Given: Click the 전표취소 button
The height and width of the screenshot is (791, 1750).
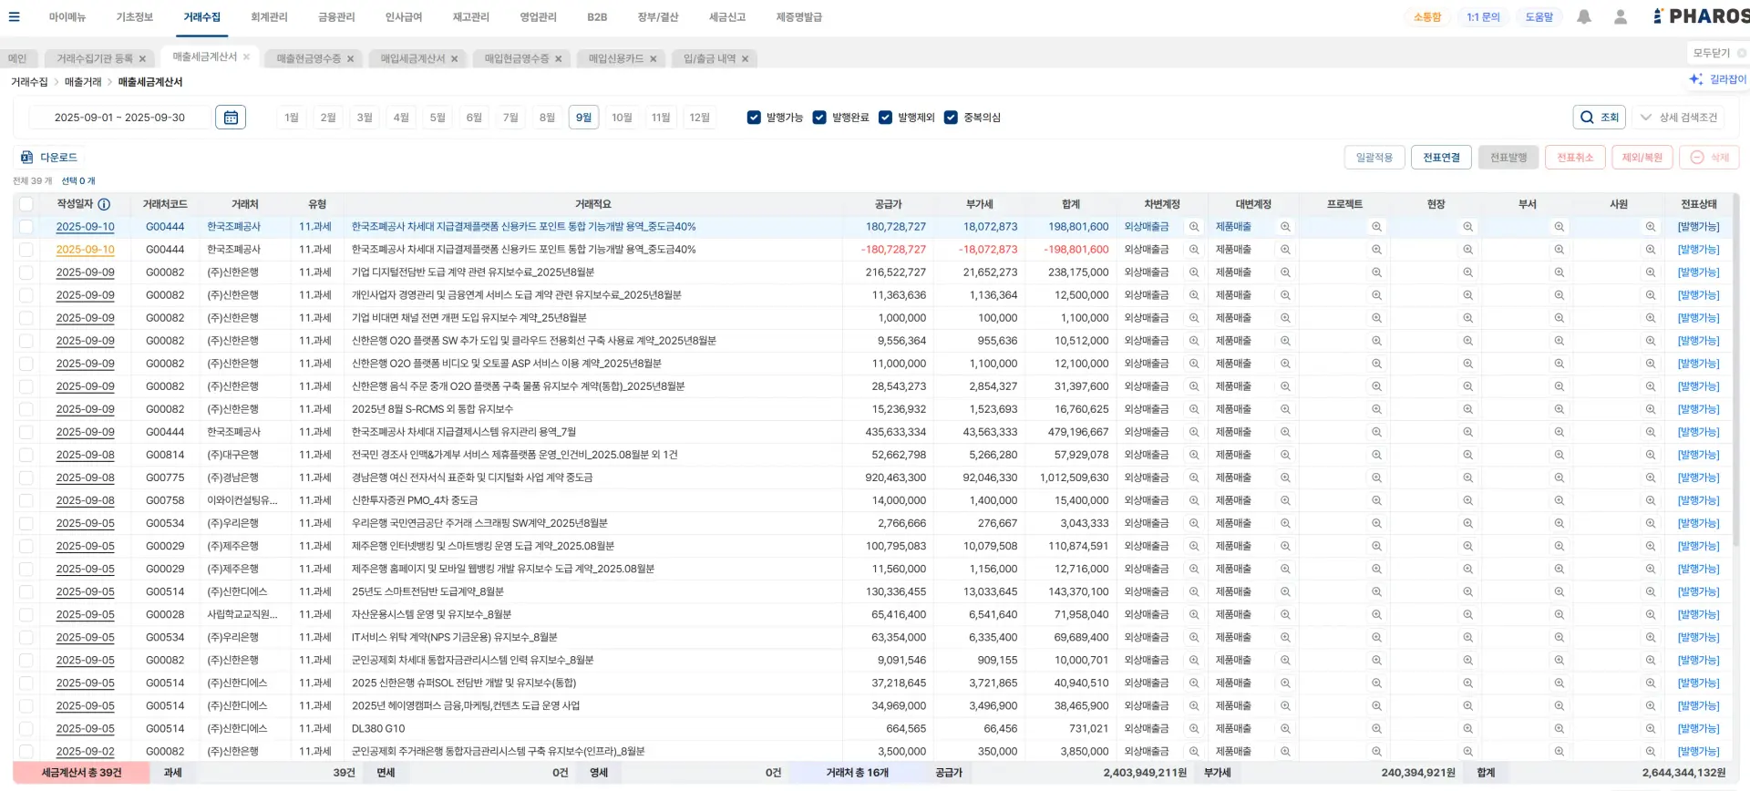Looking at the screenshot, I should tap(1575, 158).
